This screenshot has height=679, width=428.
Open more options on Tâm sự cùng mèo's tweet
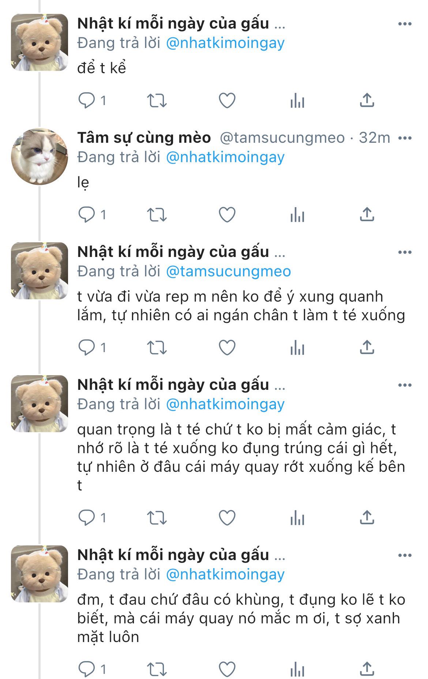405,138
